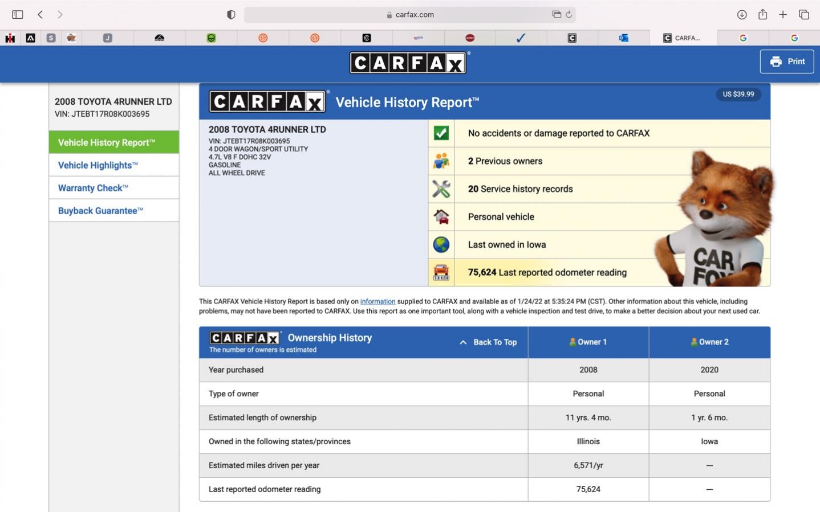Click the Owner 2 column header
Image resolution: width=820 pixels, height=512 pixels.
tap(709, 342)
